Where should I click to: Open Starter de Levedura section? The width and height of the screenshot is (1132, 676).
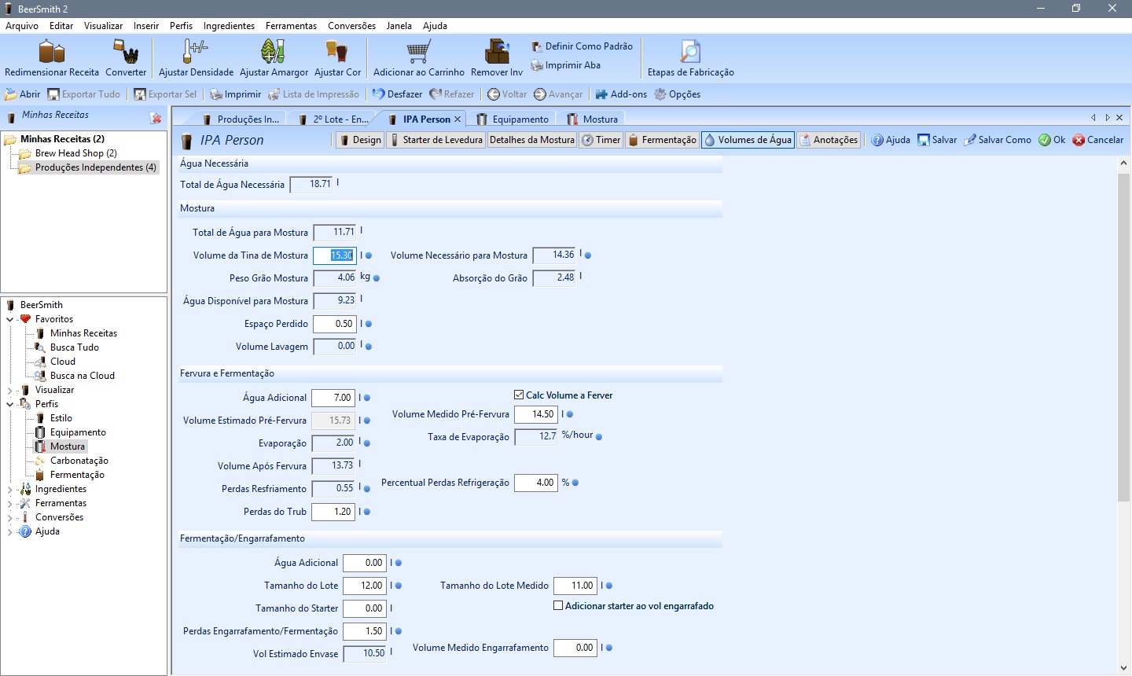pyautogui.click(x=436, y=140)
